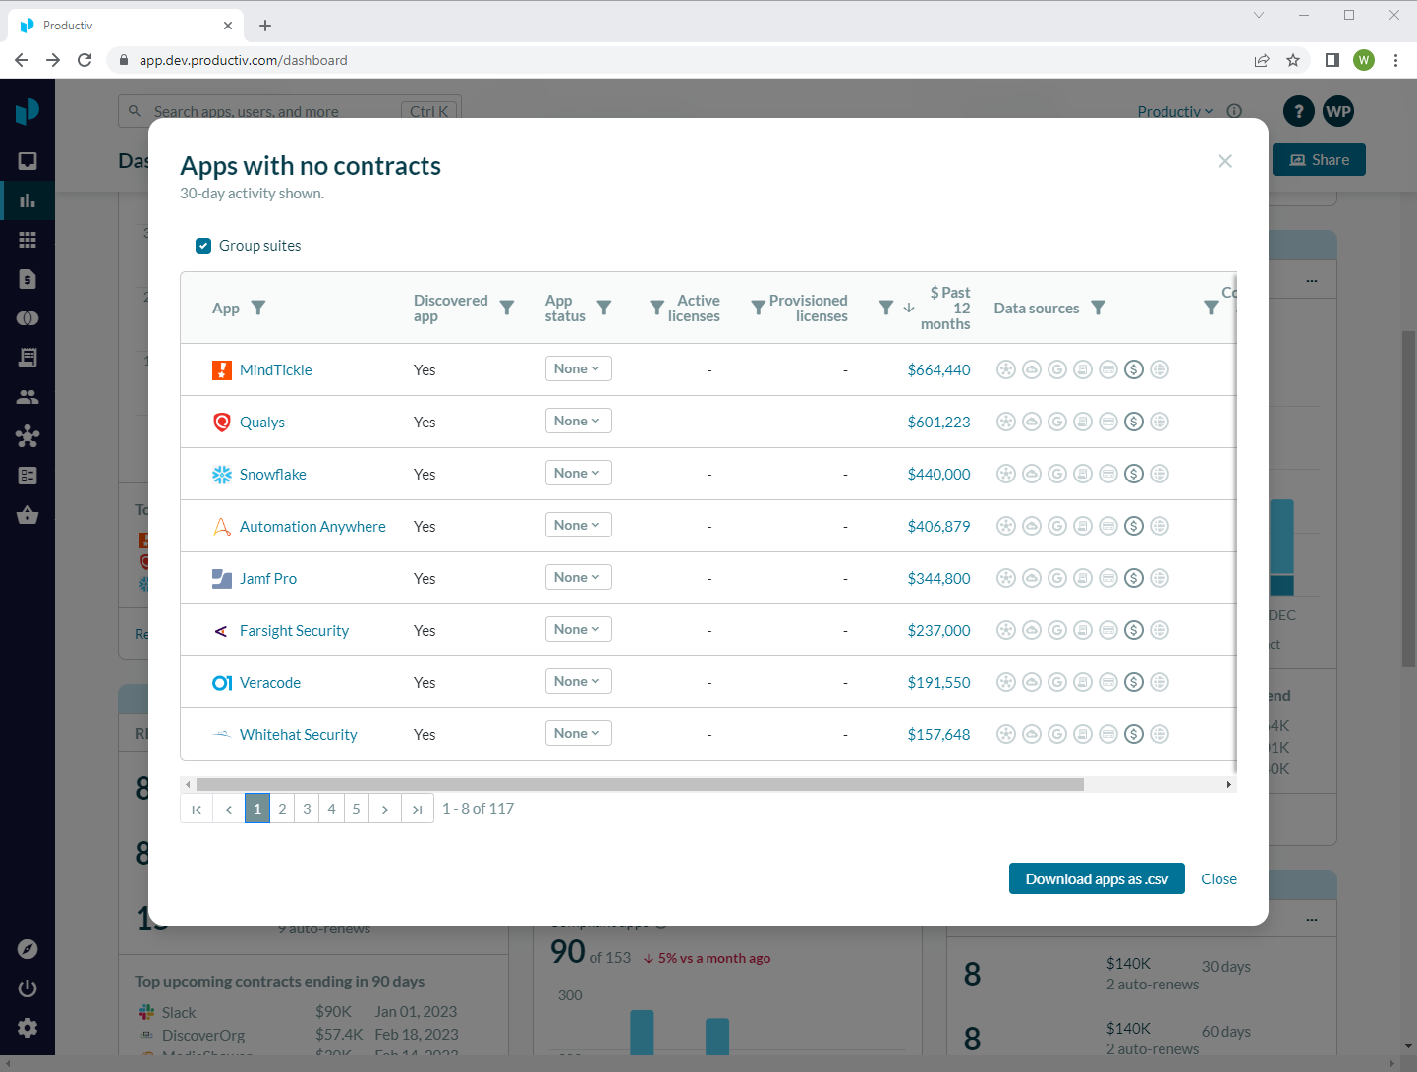
Task: Expand MindTickle app status dropdown
Action: pyautogui.click(x=578, y=369)
